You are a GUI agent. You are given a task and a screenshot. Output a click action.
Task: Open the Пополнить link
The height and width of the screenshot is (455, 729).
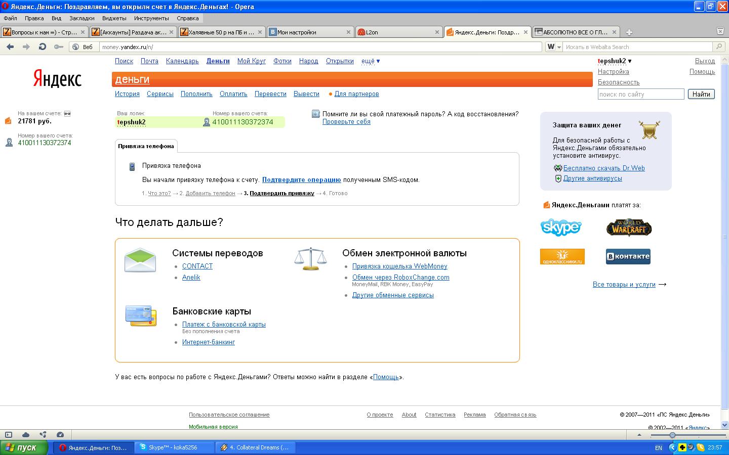coord(196,94)
